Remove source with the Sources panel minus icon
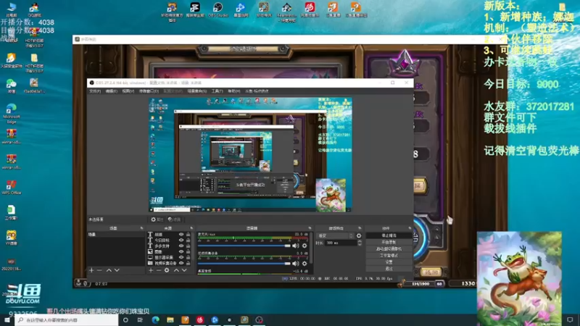Image resolution: width=580 pixels, height=326 pixels. [x=158, y=270]
